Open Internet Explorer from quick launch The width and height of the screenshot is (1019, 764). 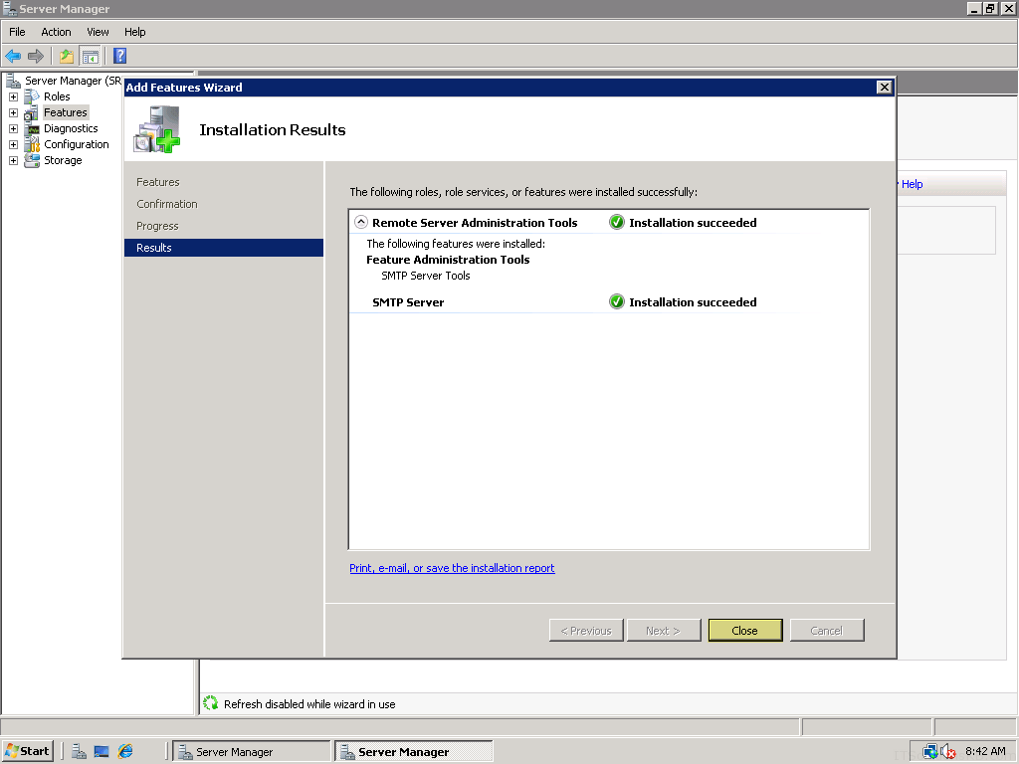pos(124,752)
